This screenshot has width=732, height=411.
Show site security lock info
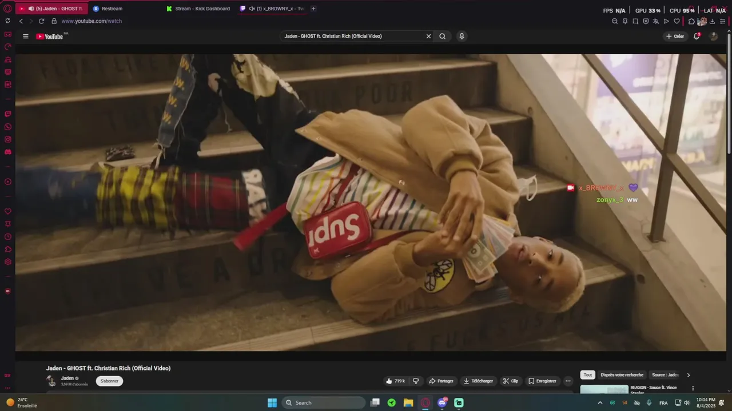point(54,21)
